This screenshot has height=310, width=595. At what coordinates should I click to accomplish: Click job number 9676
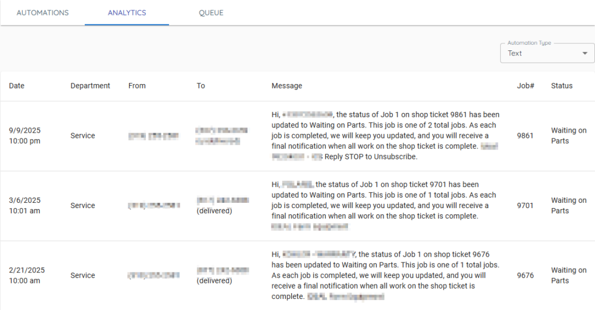click(525, 275)
